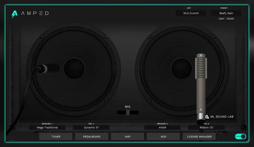Viewport: 254px width, 147px height.
Task: Switch to the MIDI tab
Action: pos(163,137)
